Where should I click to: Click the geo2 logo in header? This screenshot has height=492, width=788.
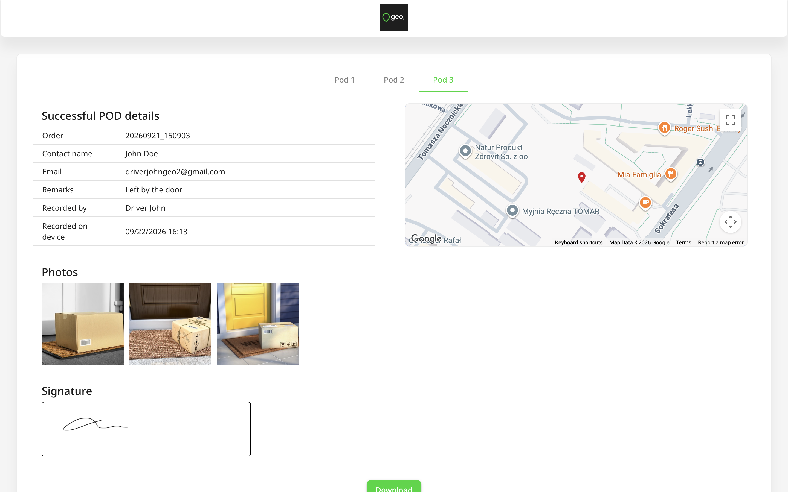[394, 17]
